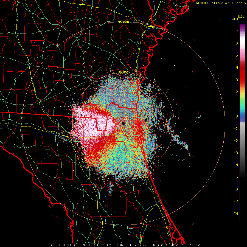
Task: Select the -2 dB scale tick label
Action: click(236, 141)
